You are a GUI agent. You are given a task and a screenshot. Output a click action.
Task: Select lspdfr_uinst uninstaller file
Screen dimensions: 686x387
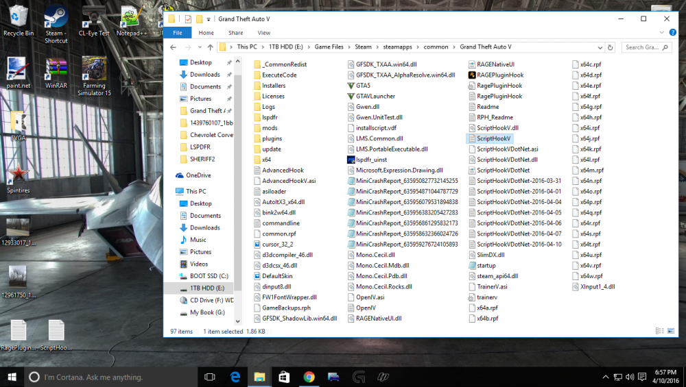click(x=367, y=160)
